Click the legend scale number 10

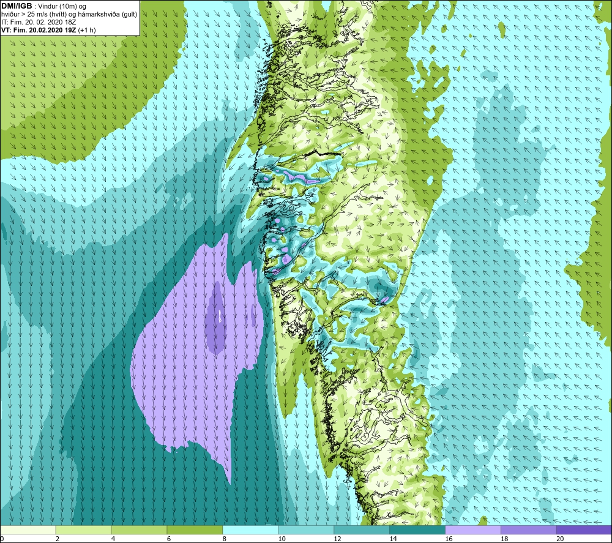(282, 539)
